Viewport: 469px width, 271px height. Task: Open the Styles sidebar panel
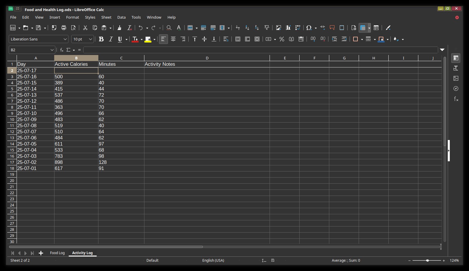[456, 68]
